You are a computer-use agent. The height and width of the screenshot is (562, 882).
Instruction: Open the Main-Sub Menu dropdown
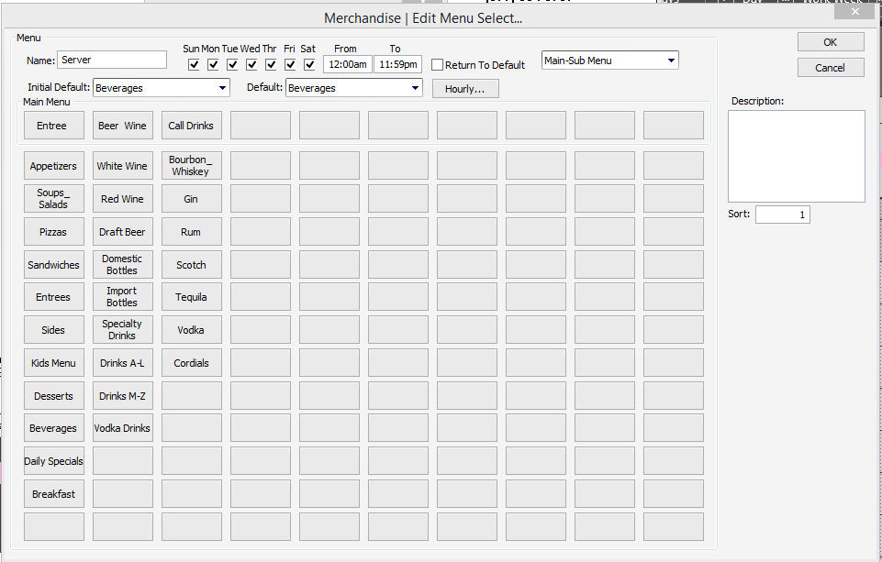point(609,61)
